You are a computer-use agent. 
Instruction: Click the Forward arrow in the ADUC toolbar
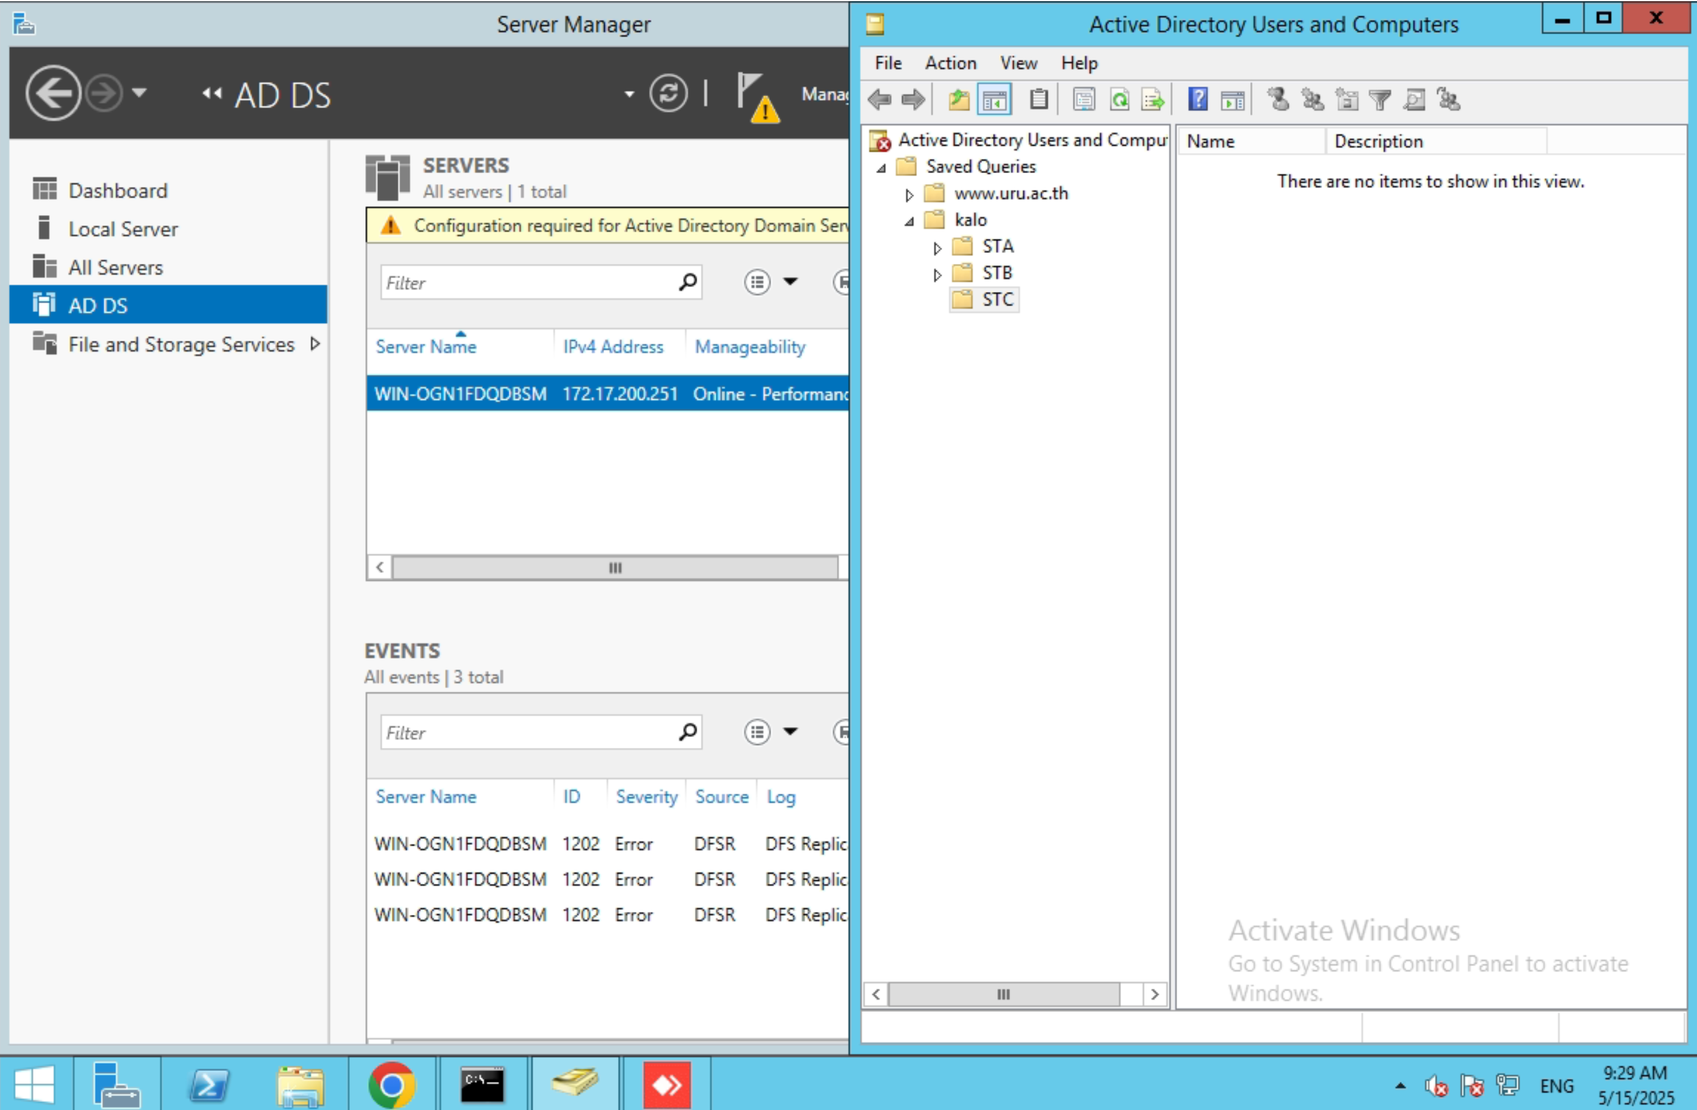[x=913, y=100]
